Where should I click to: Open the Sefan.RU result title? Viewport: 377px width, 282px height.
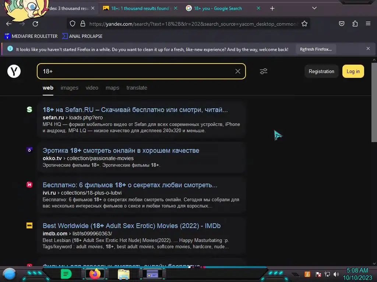(x=135, y=110)
